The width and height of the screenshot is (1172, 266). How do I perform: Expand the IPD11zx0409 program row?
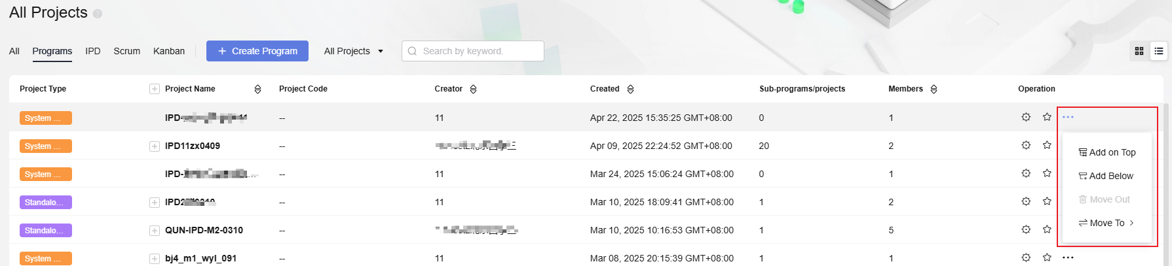(x=155, y=146)
